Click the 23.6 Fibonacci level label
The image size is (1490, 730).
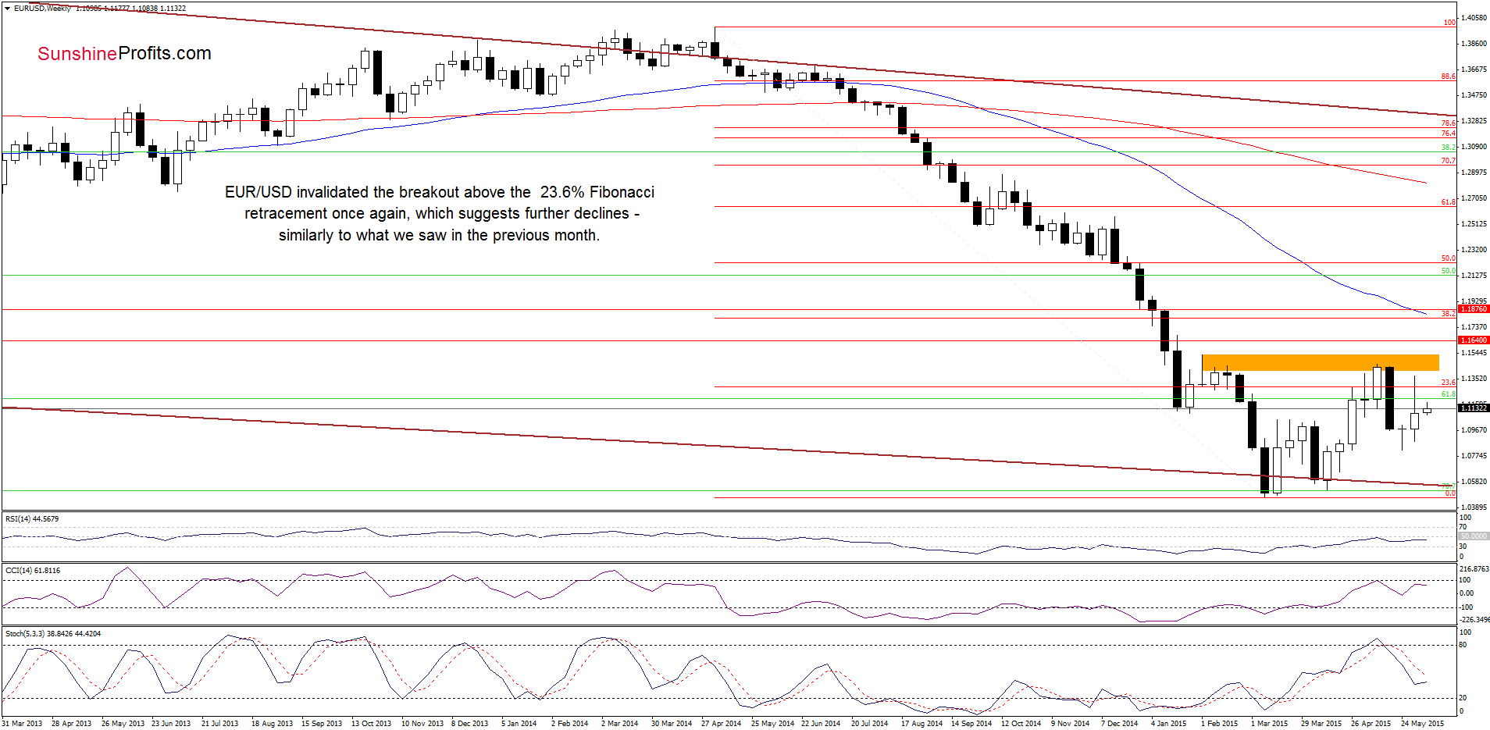[x=1449, y=383]
